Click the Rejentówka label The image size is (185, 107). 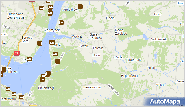129,76
